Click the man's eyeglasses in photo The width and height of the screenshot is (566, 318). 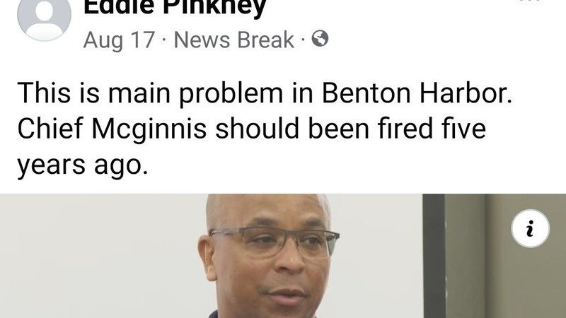[275, 242]
